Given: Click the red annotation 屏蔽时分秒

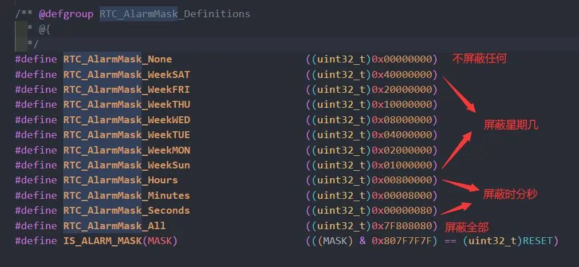Looking at the screenshot, I should click(511, 194).
